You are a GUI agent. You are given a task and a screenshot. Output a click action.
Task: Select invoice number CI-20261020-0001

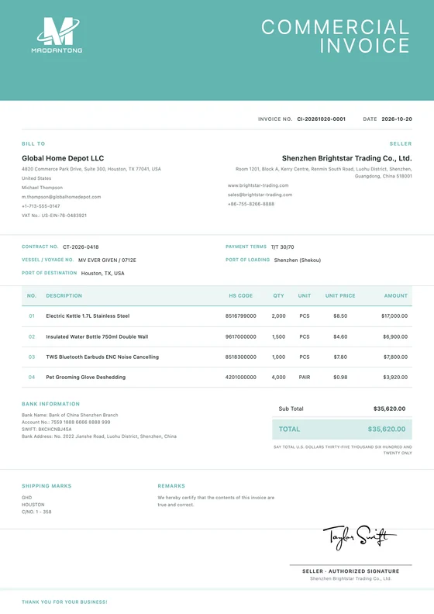(x=322, y=119)
